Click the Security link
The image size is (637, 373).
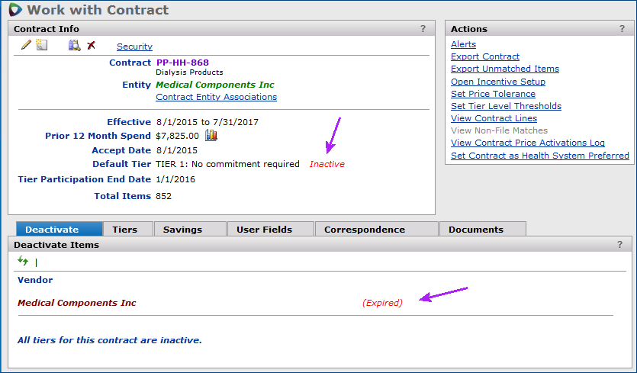[x=134, y=47]
